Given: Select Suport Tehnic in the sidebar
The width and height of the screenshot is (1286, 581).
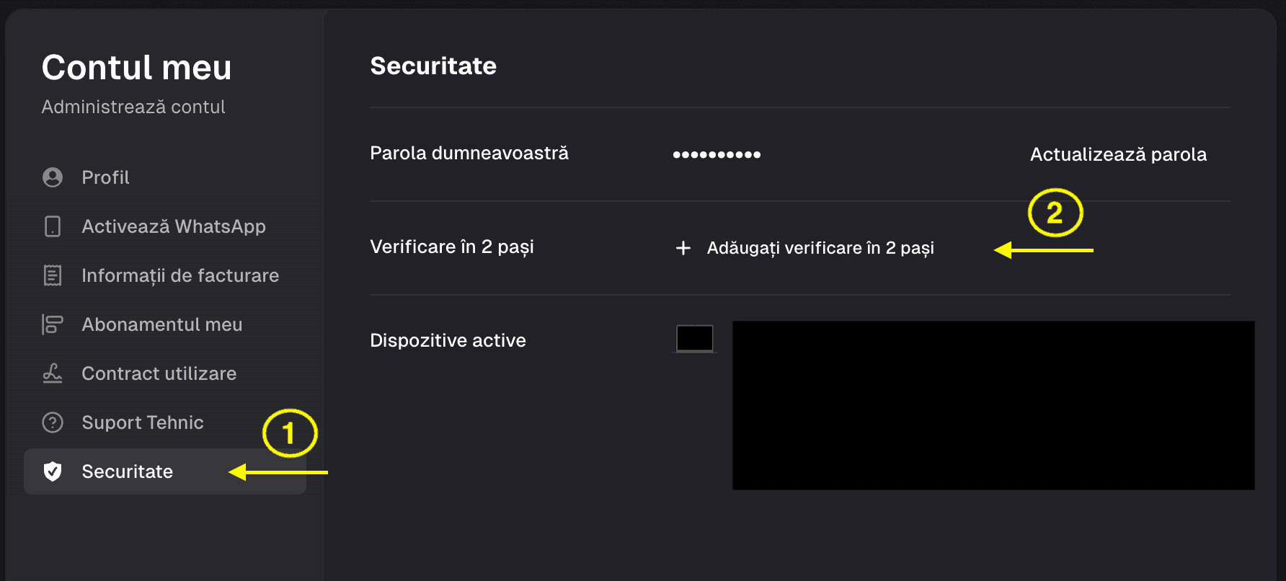Looking at the screenshot, I should coord(165,422).
